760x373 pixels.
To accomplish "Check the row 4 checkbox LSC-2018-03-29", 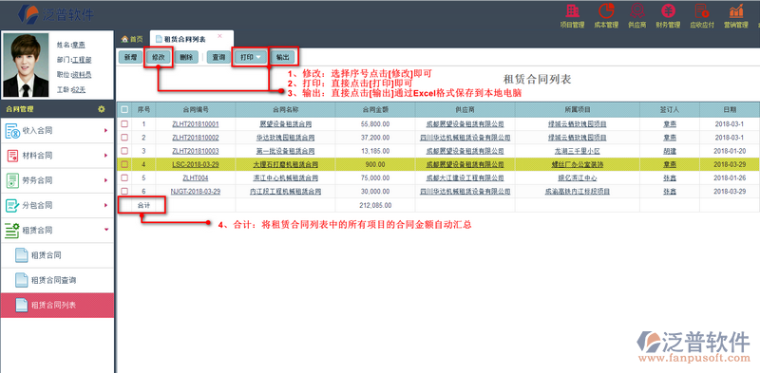I will click(124, 164).
